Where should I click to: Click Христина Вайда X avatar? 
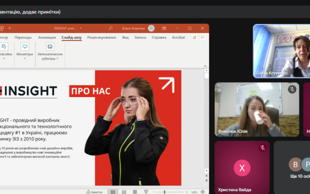(242, 168)
